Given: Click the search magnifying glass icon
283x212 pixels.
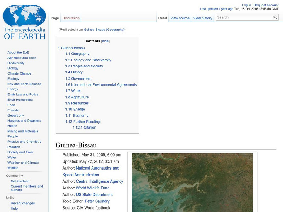Looking at the screenshot, I should [x=275, y=17].
